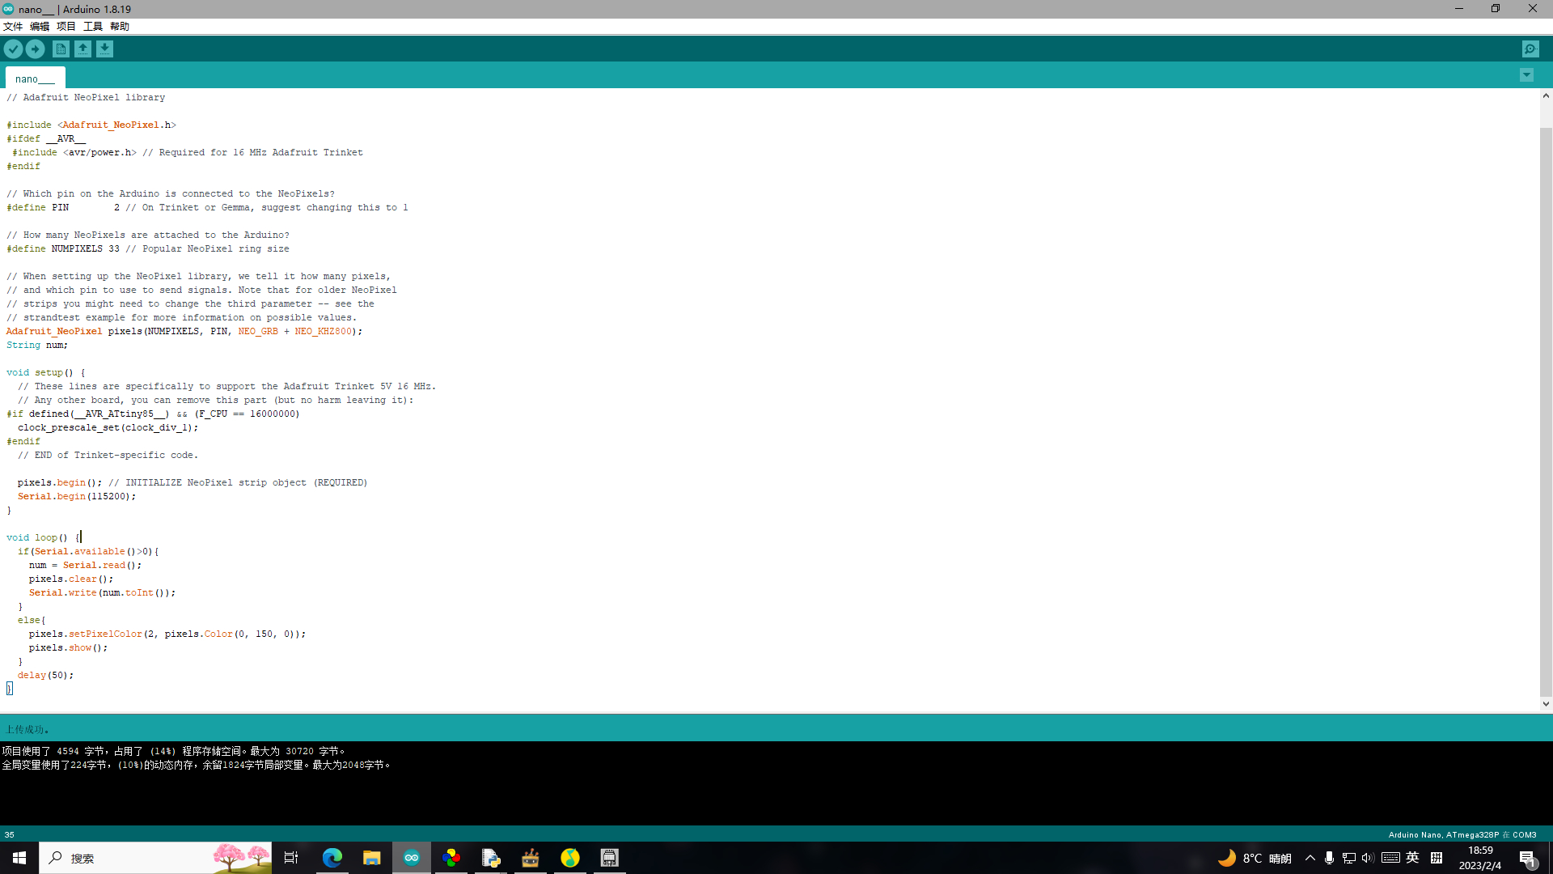Viewport: 1553px width, 874px height.
Task: Expand the tab options dropdown arrow
Action: [1526, 75]
